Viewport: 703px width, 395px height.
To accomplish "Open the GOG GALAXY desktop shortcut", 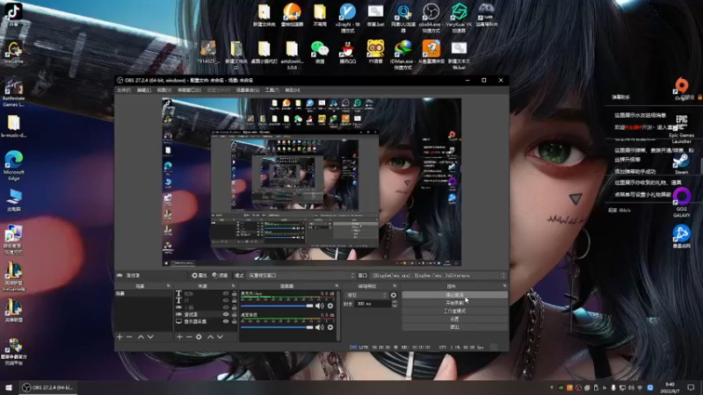I will [682, 203].
